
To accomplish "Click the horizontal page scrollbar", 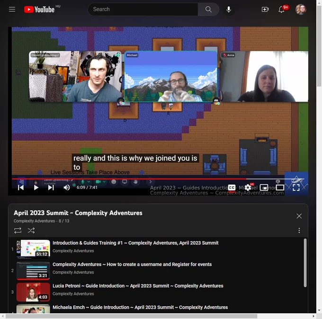I will point(132,316).
